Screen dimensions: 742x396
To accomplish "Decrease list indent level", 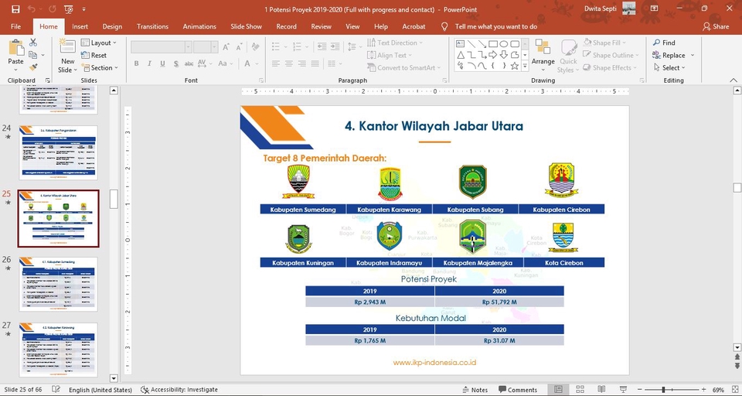I will tap(322, 46).
